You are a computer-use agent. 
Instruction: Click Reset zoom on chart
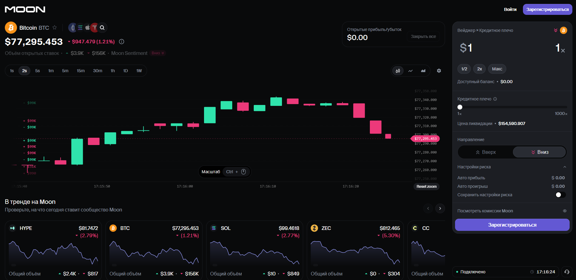(x=427, y=187)
